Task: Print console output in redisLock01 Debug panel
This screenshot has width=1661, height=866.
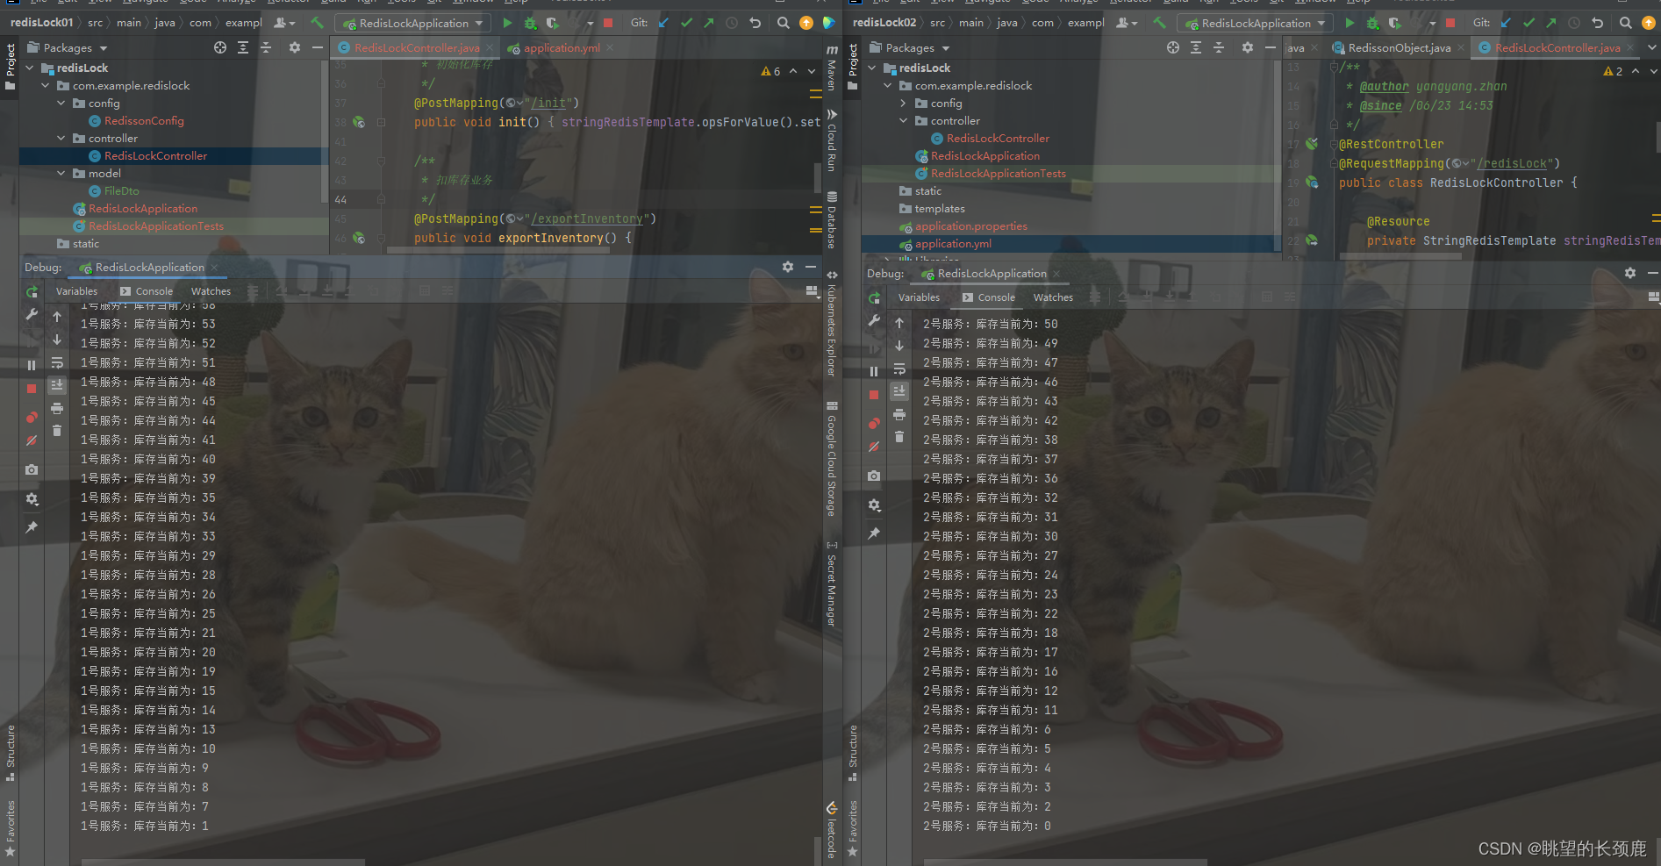Action: click(57, 408)
